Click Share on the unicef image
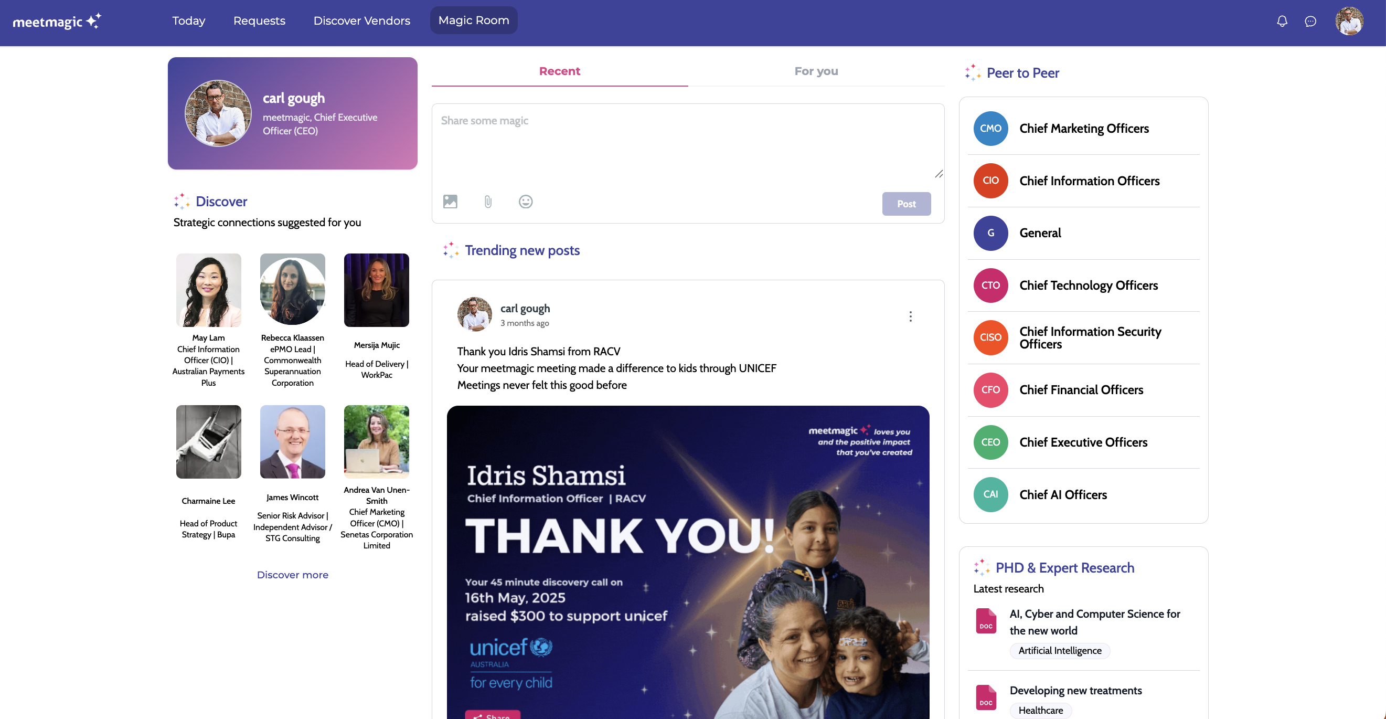Screen dimensions: 1386x719 coord(492,715)
